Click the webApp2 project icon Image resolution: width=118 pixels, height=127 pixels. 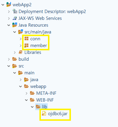point(9,4)
